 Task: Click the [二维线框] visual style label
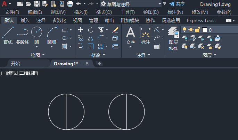pyautogui.click(x=28, y=73)
